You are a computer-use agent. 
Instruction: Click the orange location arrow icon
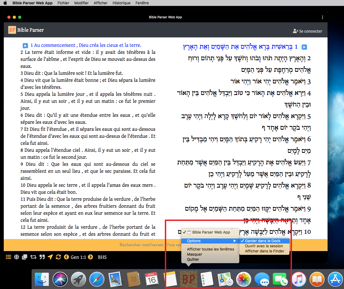click(x=50, y=257)
